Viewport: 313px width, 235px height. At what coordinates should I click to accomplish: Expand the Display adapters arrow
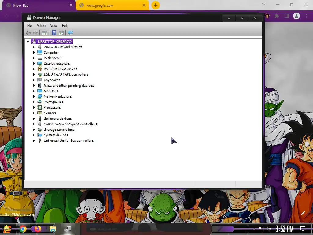[x=34, y=63]
